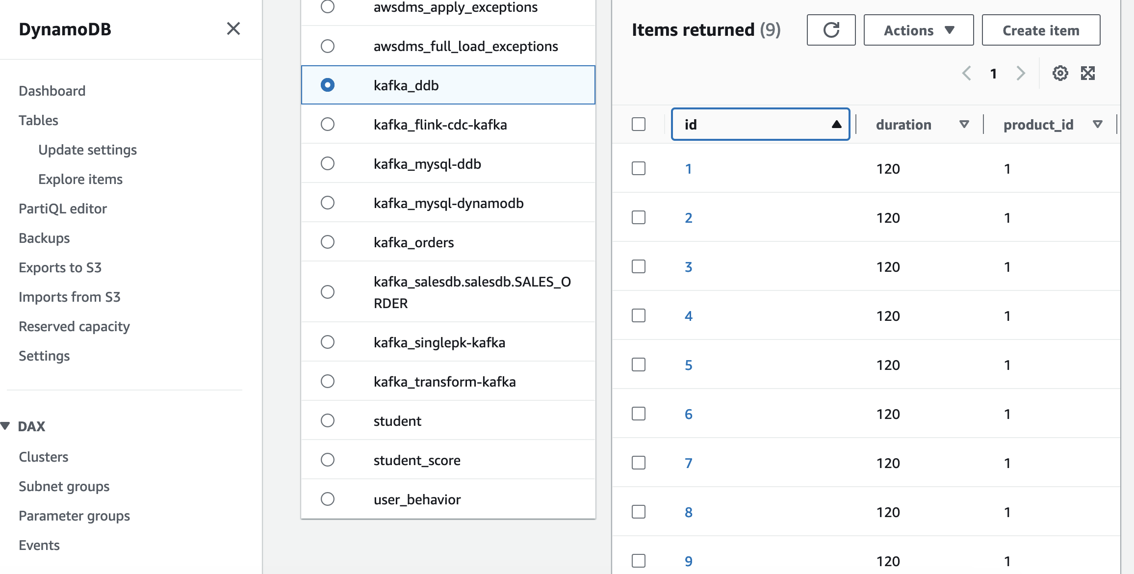Open Update settings under Tables
Screen dimensions: 1134x574
(87, 150)
